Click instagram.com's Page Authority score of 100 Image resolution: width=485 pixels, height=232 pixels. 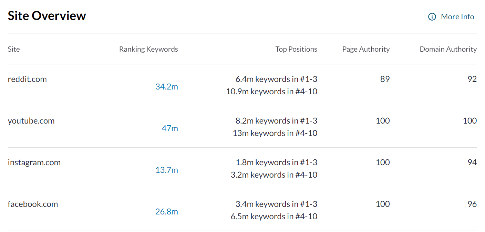click(382, 162)
